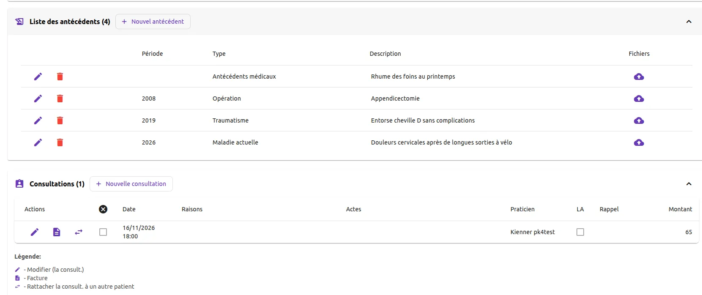Screen dimensions: 702x295
Task: Click the 2026 period cell
Action: point(149,142)
